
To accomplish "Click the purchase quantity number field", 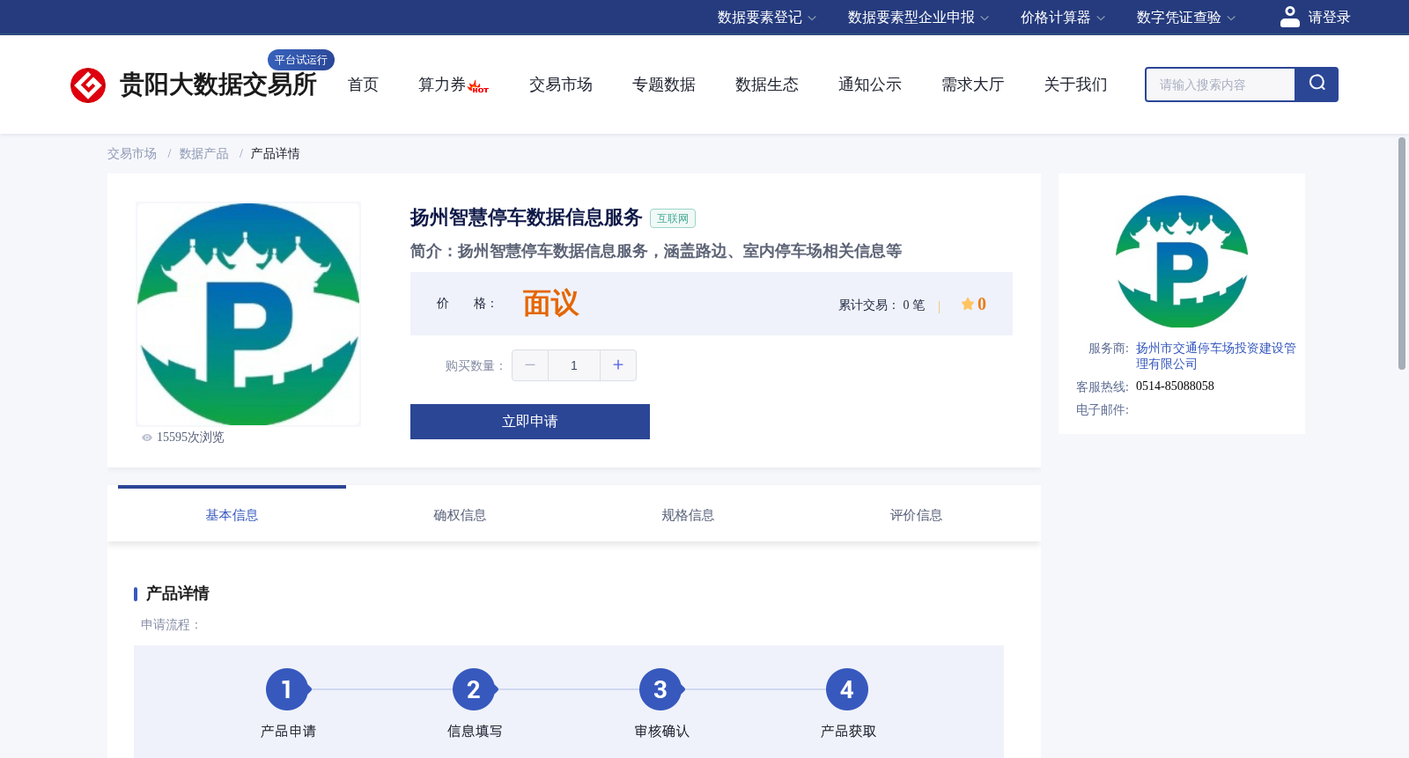I will click(574, 365).
